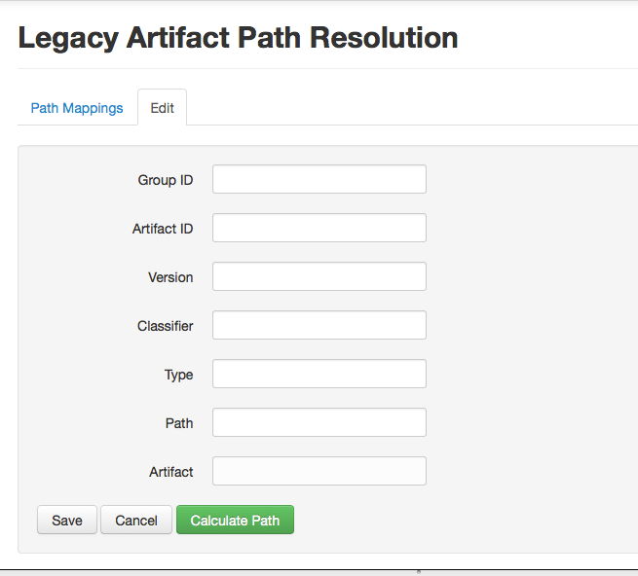The height and width of the screenshot is (576, 638).
Task: Click the Version text field
Action: (319, 277)
